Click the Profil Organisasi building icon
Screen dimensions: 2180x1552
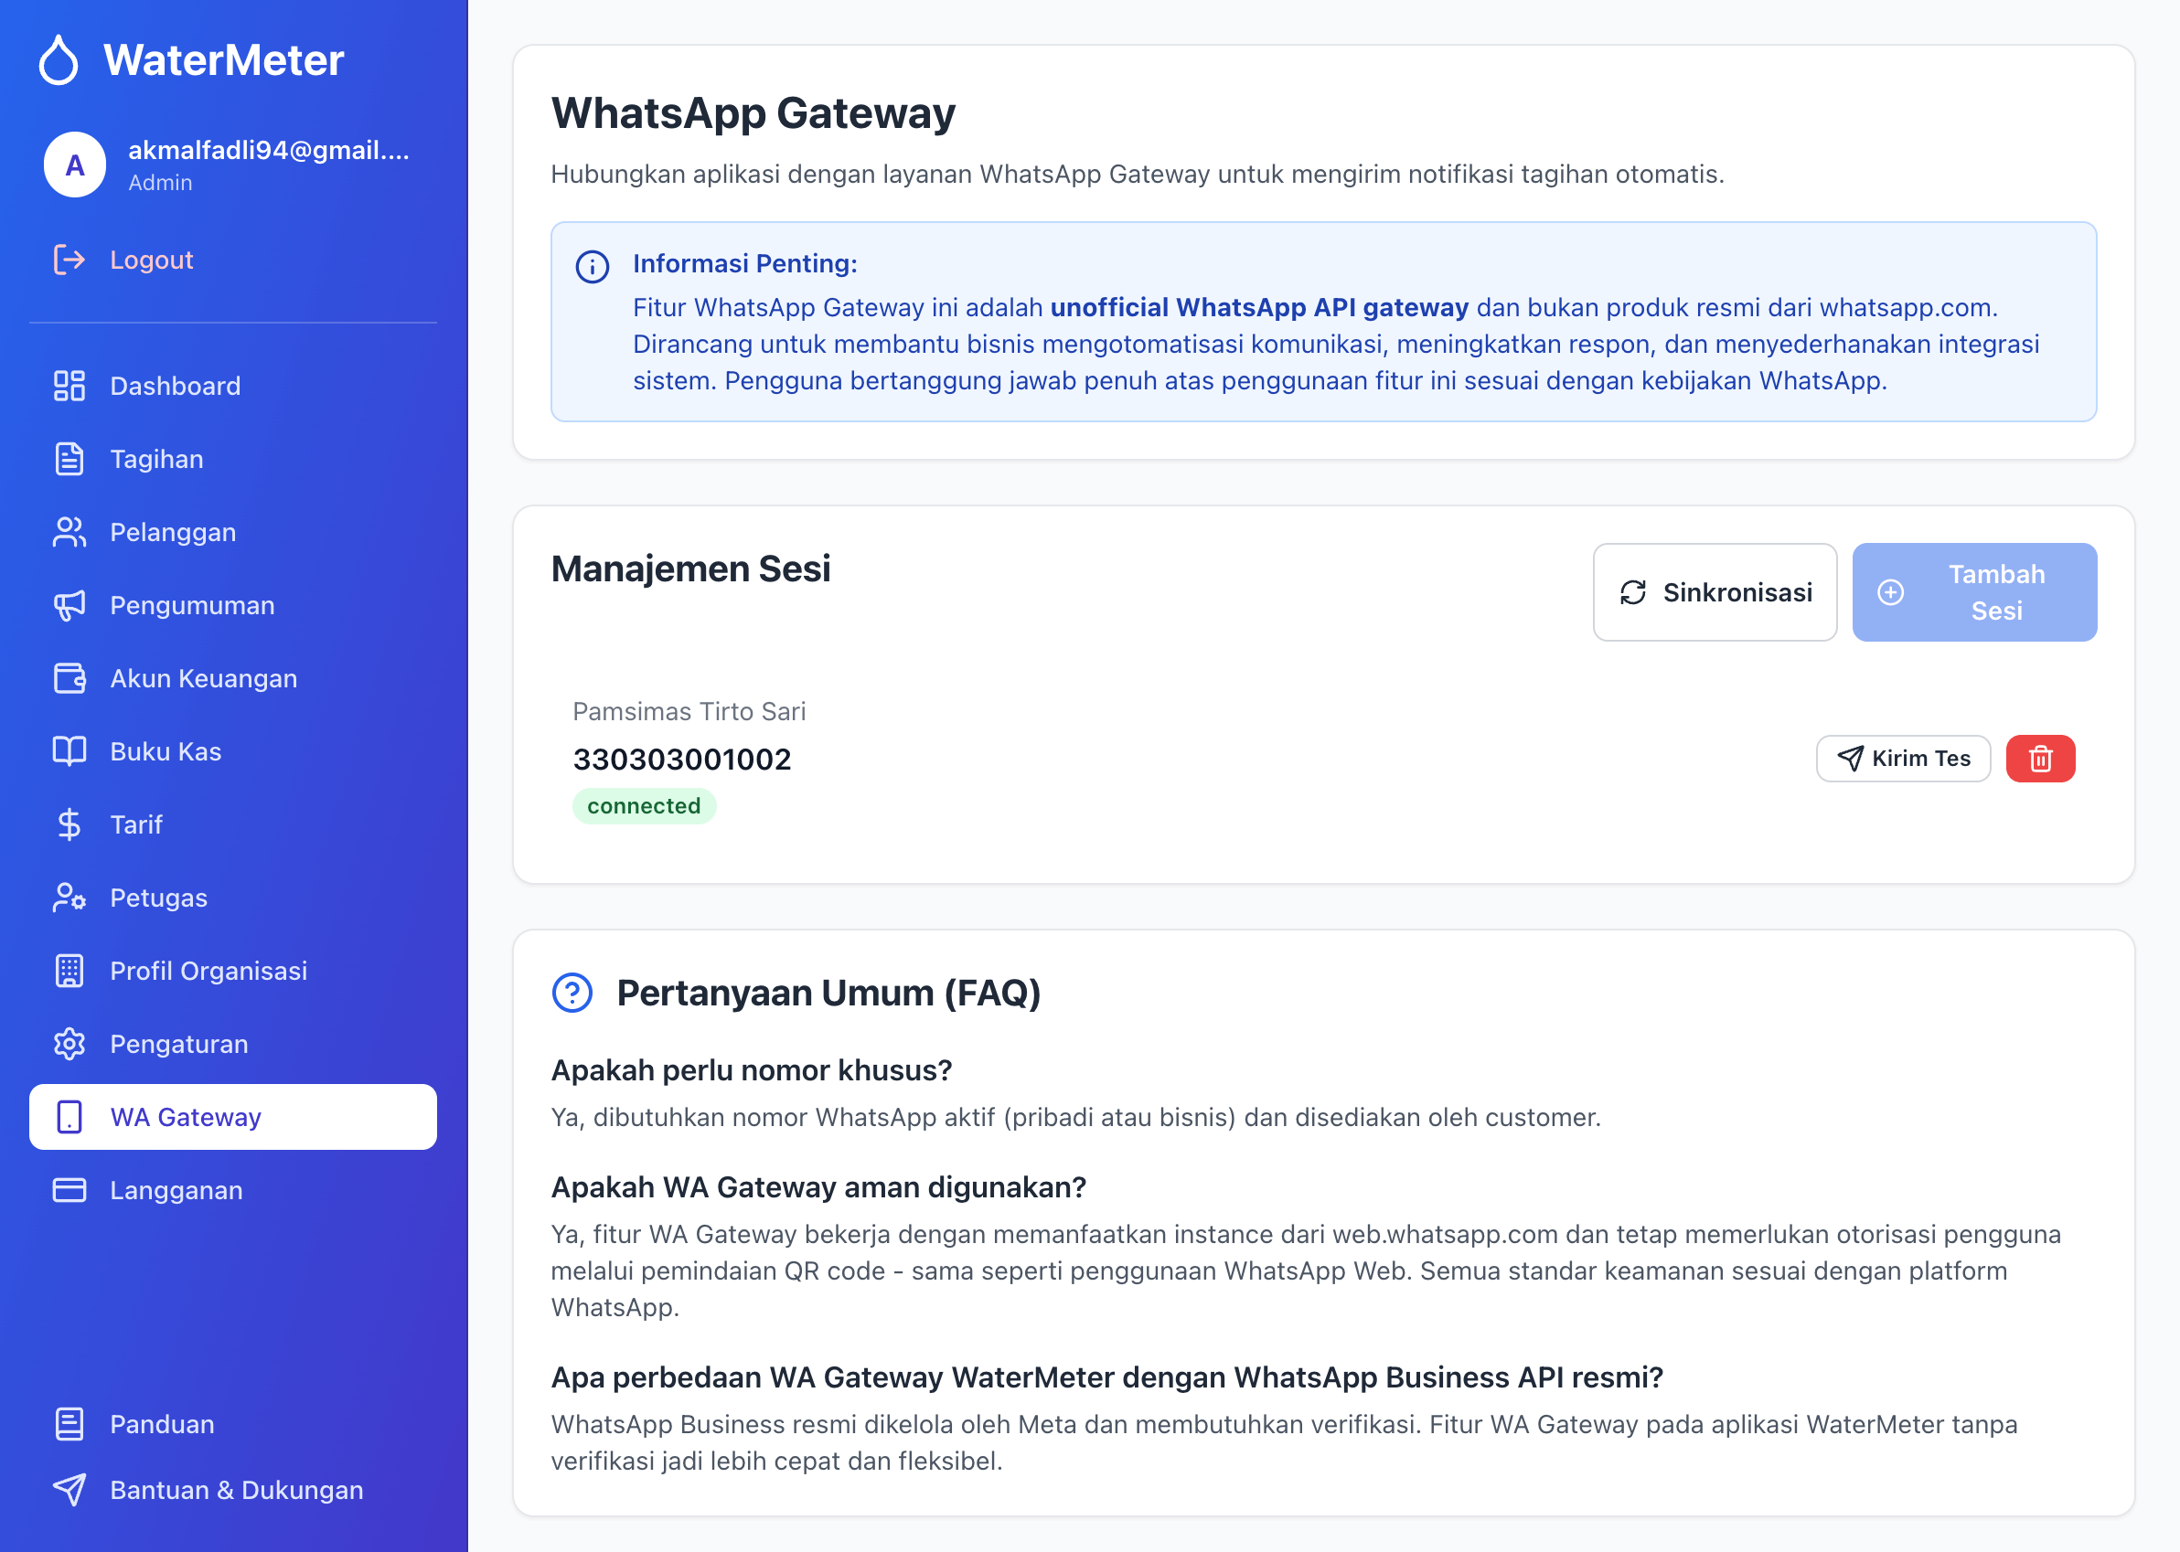click(69, 971)
